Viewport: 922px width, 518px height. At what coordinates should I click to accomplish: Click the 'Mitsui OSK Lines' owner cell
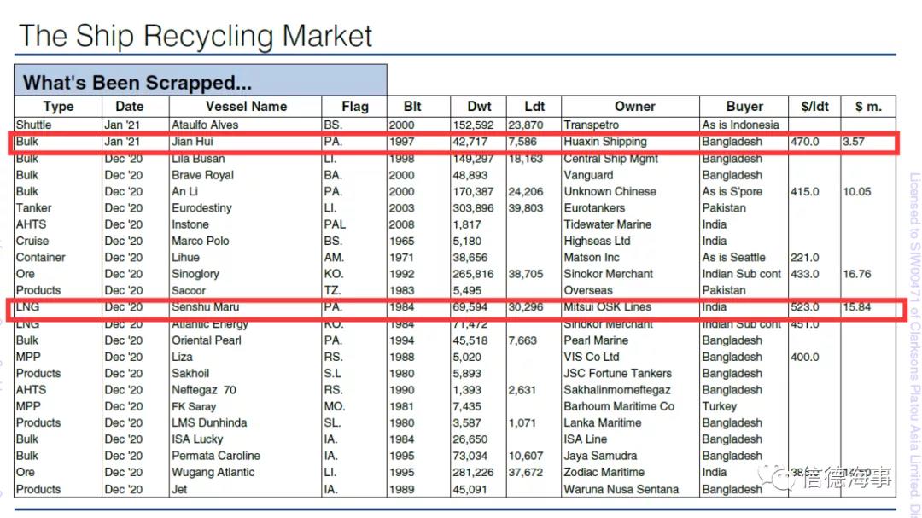(607, 307)
